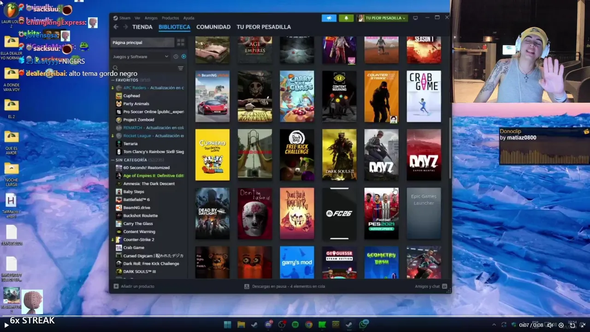Viewport: 590px width, 332px height.
Task: Open the Steam notifications bell
Action: 346,18
